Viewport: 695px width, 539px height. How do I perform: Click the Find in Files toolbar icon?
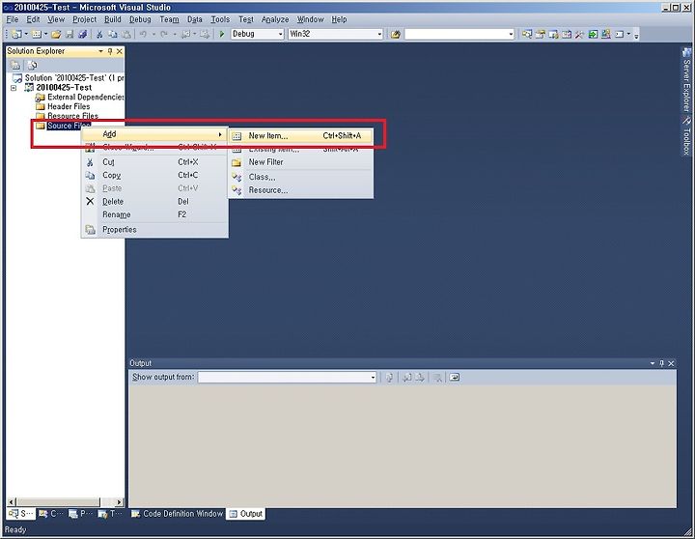coord(396,34)
